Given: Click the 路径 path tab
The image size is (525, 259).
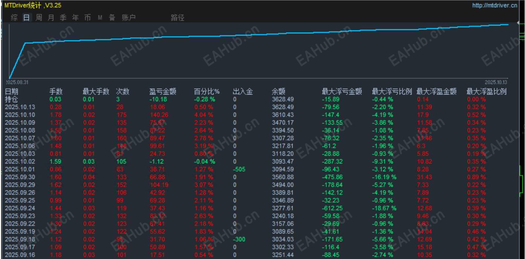Looking at the screenshot, I should (178, 17).
